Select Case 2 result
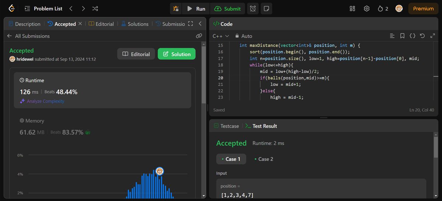442x201 pixels. pyautogui.click(x=264, y=159)
